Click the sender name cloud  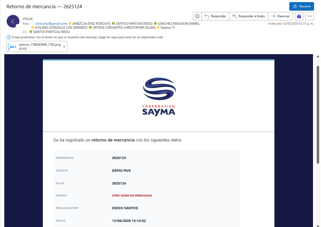28,19
